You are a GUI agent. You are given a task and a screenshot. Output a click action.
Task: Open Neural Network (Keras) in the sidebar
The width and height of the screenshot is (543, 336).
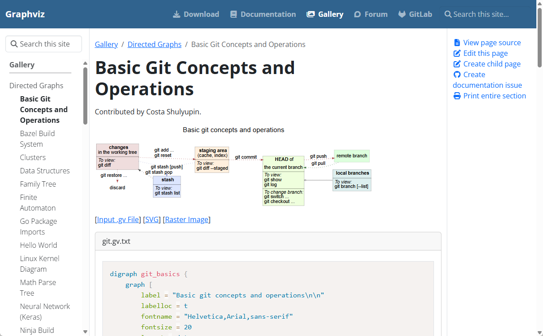tap(45, 312)
